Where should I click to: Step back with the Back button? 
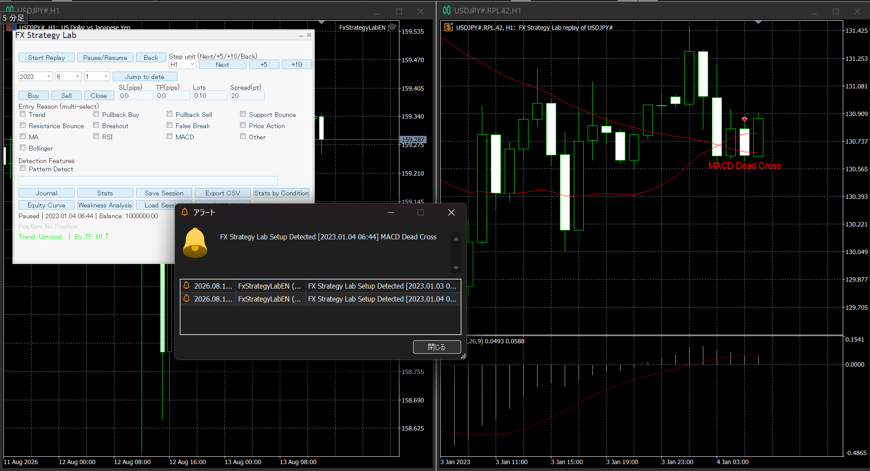tap(151, 58)
